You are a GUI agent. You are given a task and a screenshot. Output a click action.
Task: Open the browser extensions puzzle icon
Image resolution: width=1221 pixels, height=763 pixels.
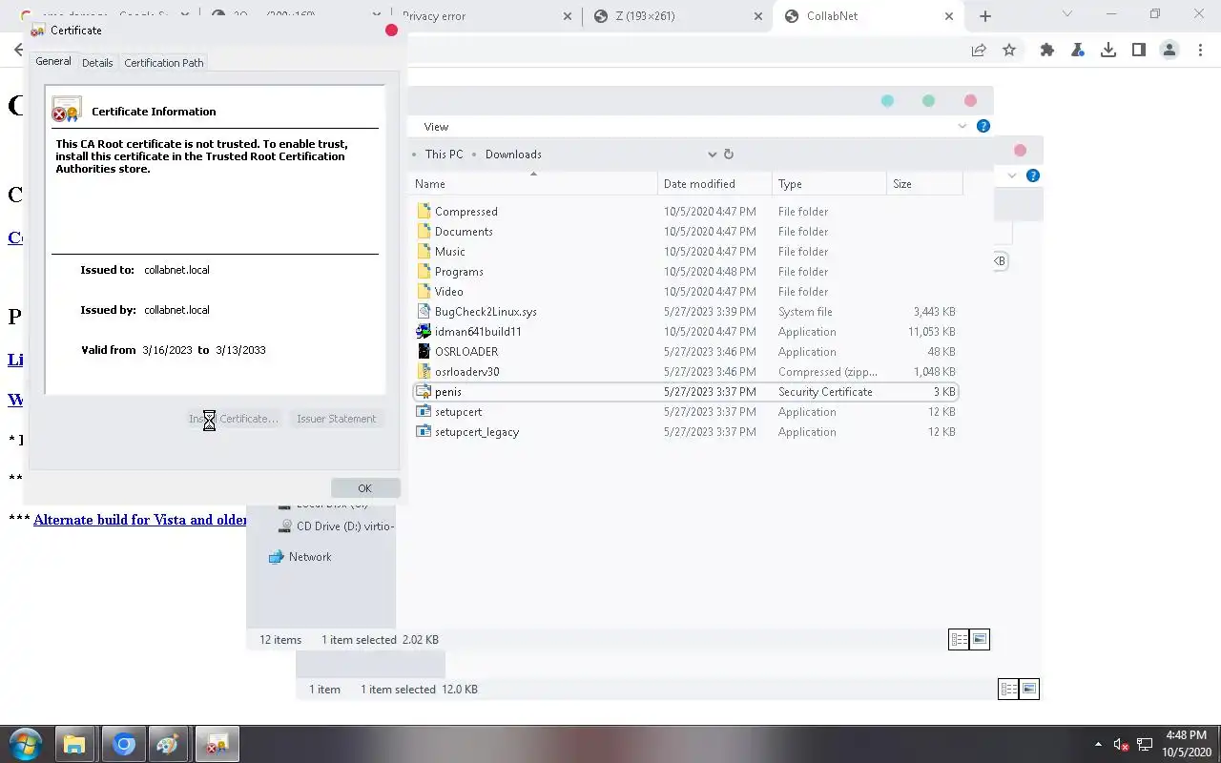[x=1047, y=51]
